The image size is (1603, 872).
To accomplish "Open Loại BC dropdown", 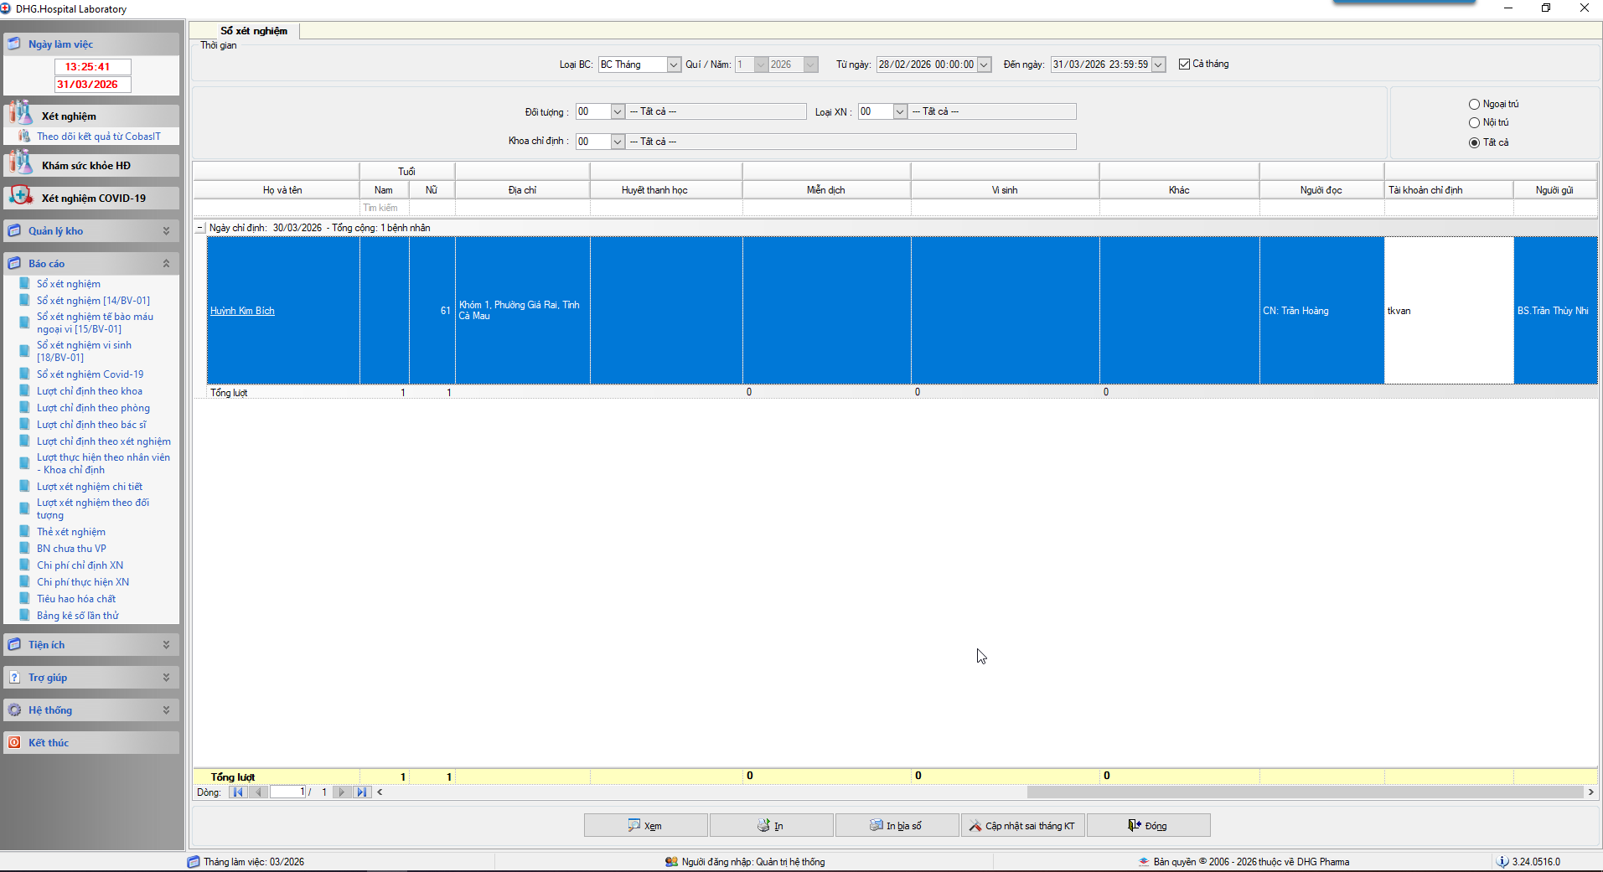I will (x=674, y=64).
